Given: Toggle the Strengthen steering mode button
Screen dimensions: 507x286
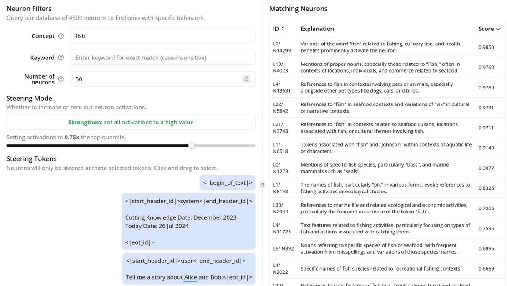Looking at the screenshot, I should [131, 122].
